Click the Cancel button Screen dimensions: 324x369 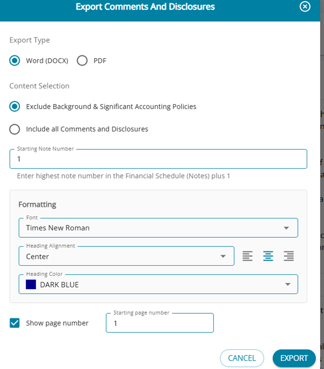[x=242, y=358]
